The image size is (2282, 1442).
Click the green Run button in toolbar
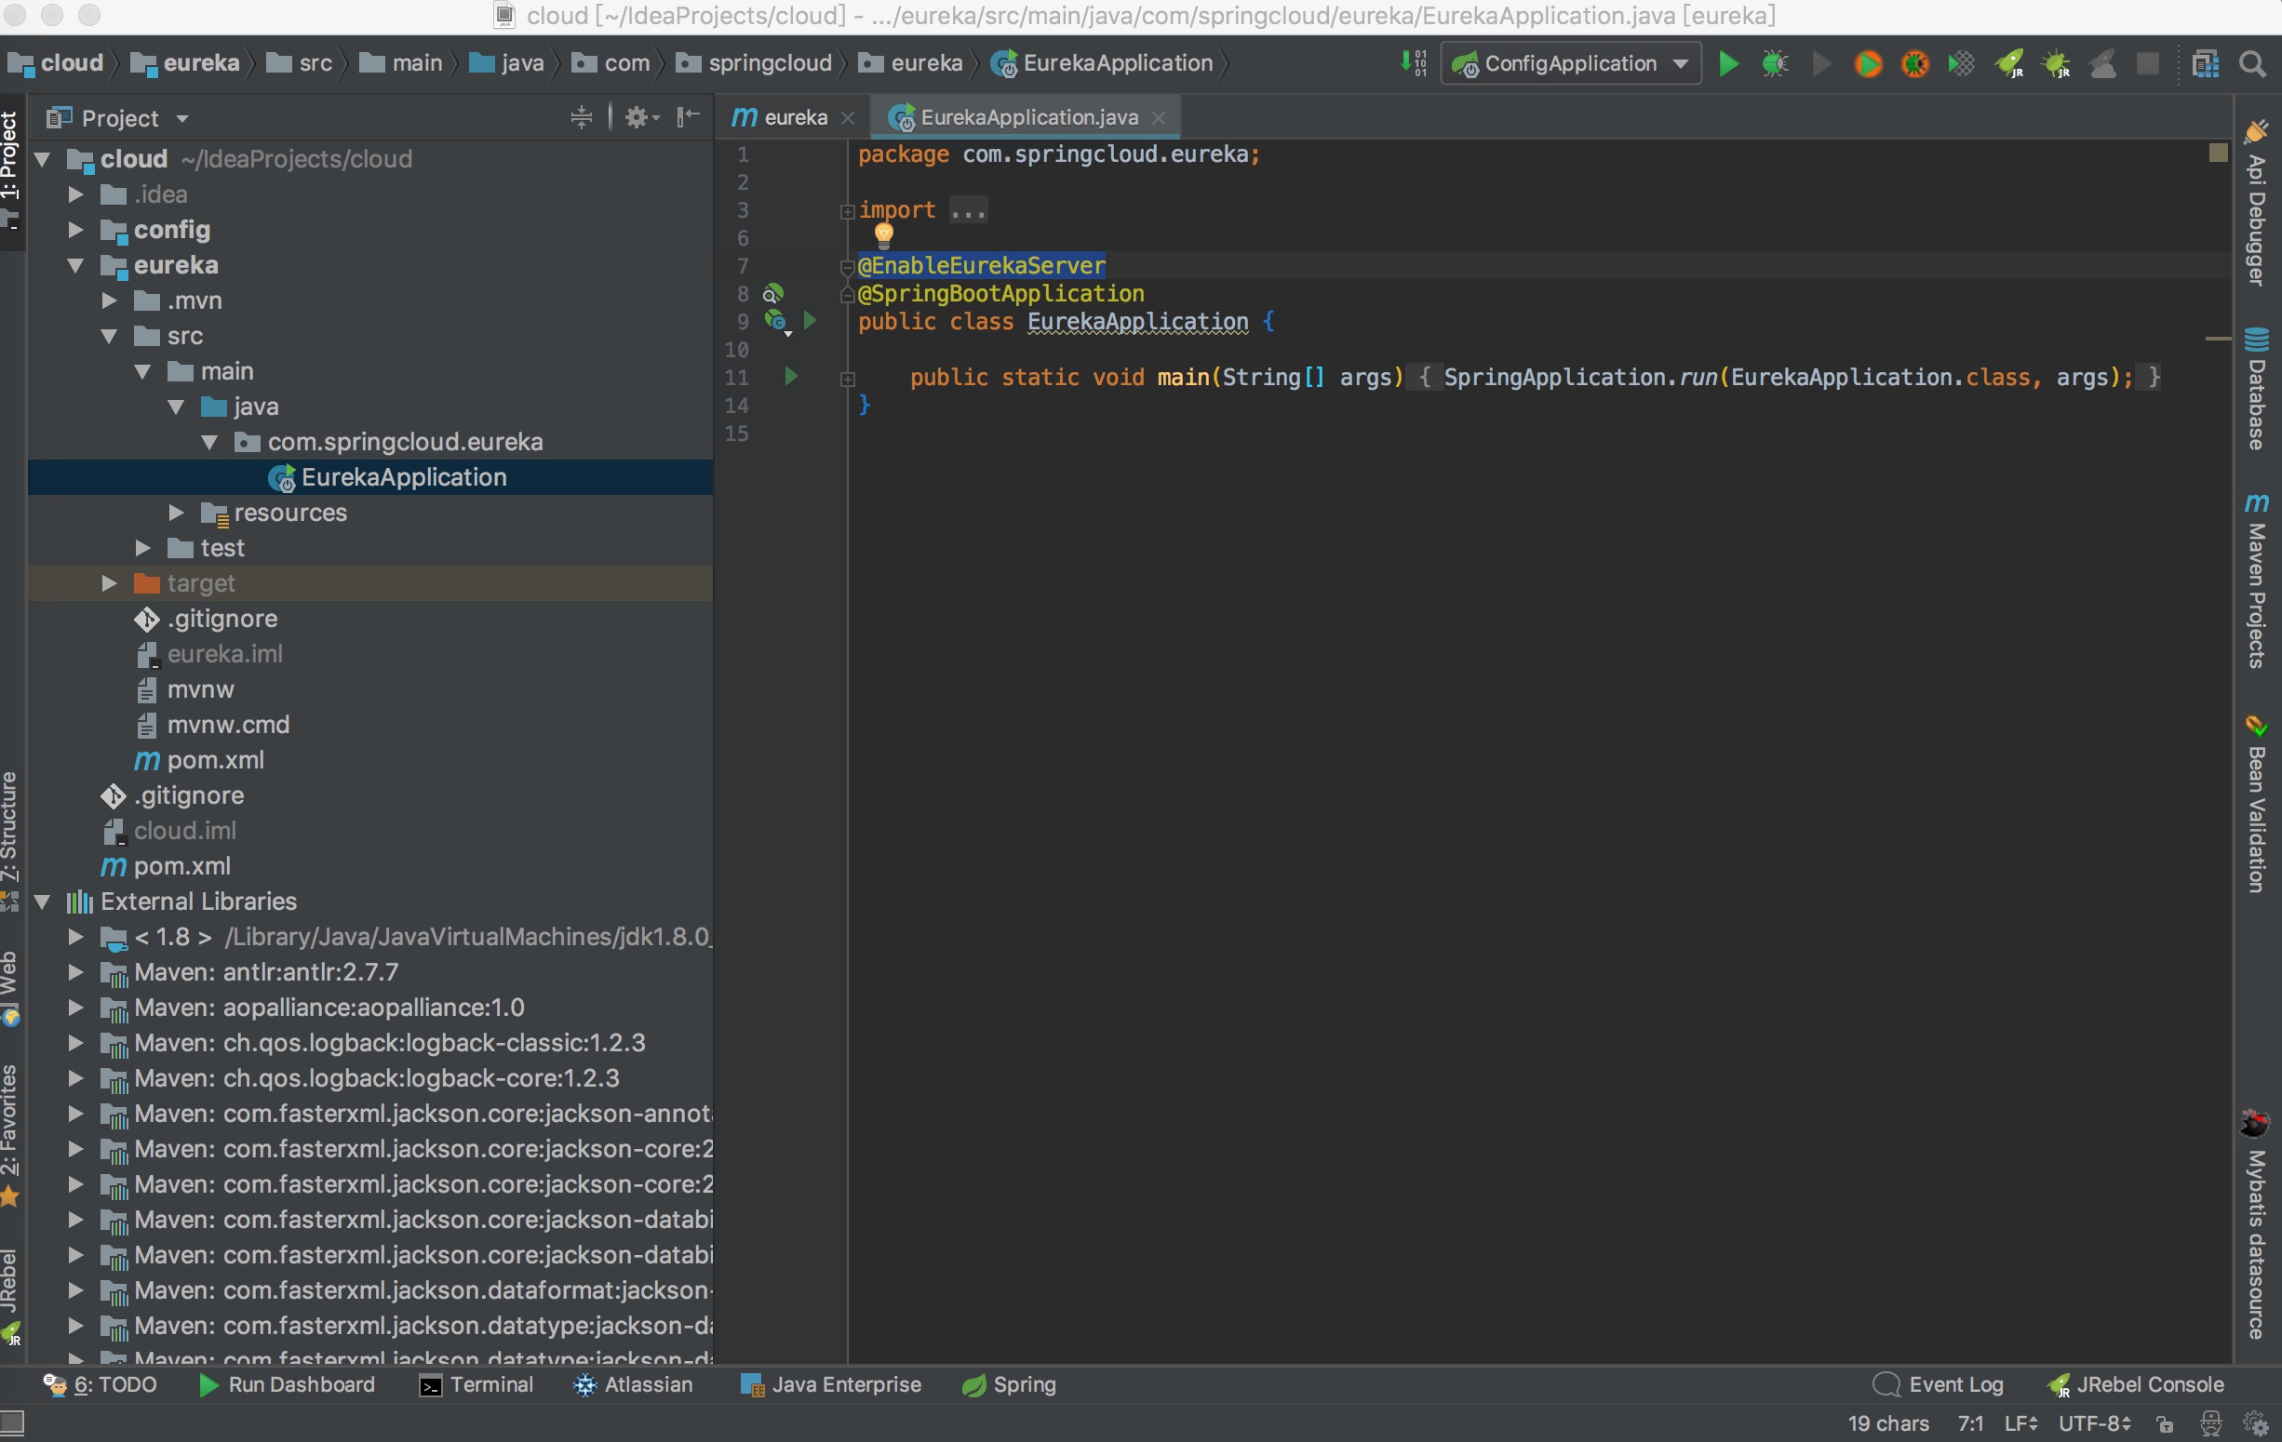[x=1727, y=63]
